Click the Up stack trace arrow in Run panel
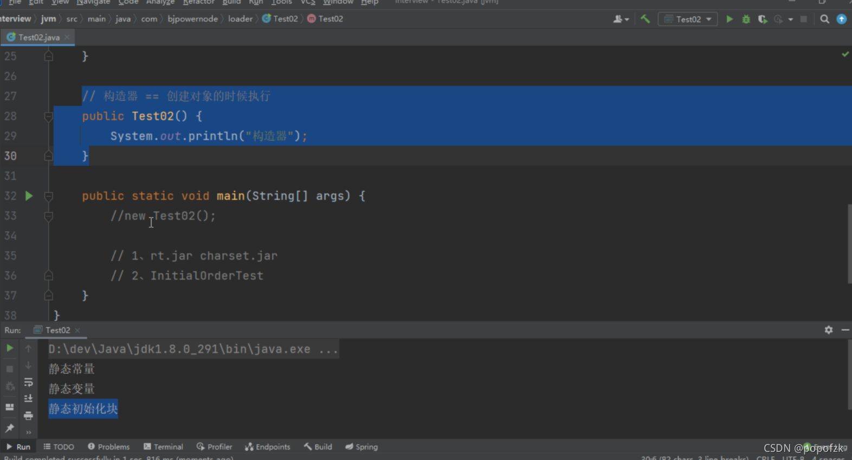Image resolution: width=852 pixels, height=460 pixels. pyautogui.click(x=28, y=349)
